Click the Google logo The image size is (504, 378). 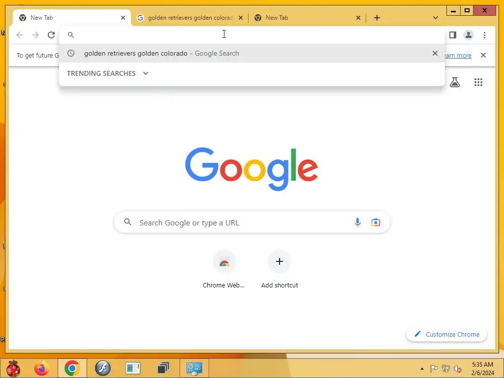click(x=252, y=169)
